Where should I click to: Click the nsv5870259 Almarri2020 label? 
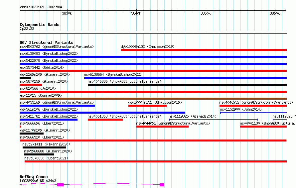click(x=44, y=81)
